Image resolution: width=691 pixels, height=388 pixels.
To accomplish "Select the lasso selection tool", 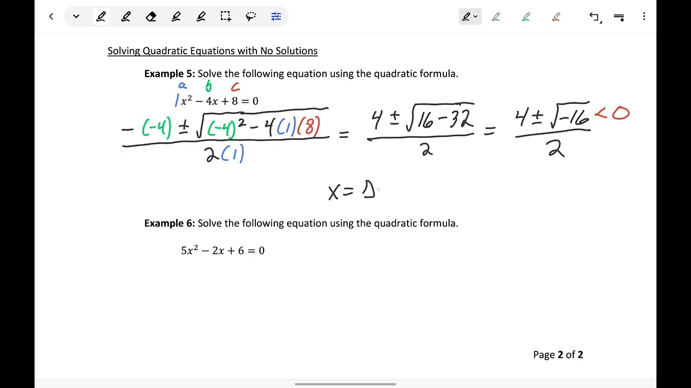I will tap(251, 17).
